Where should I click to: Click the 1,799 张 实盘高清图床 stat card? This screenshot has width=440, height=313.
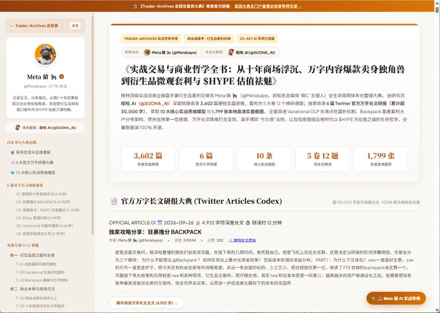tap(380, 159)
